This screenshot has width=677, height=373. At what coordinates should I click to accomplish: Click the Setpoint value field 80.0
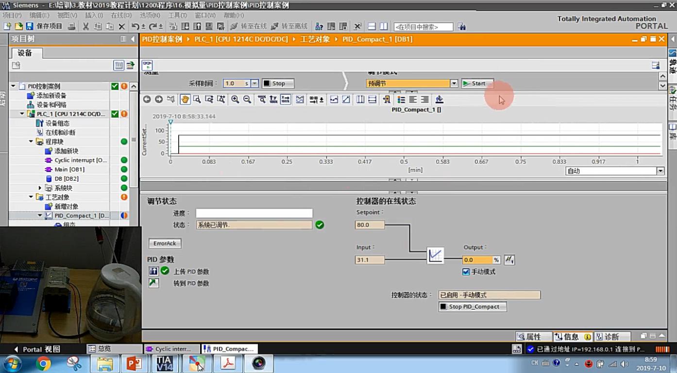(x=370, y=225)
